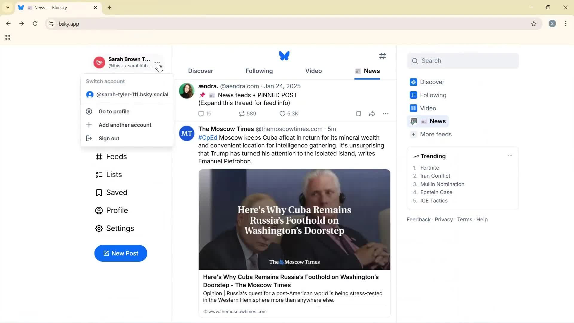Open the topics hashtag icon top right
The width and height of the screenshot is (574, 323).
point(383,56)
